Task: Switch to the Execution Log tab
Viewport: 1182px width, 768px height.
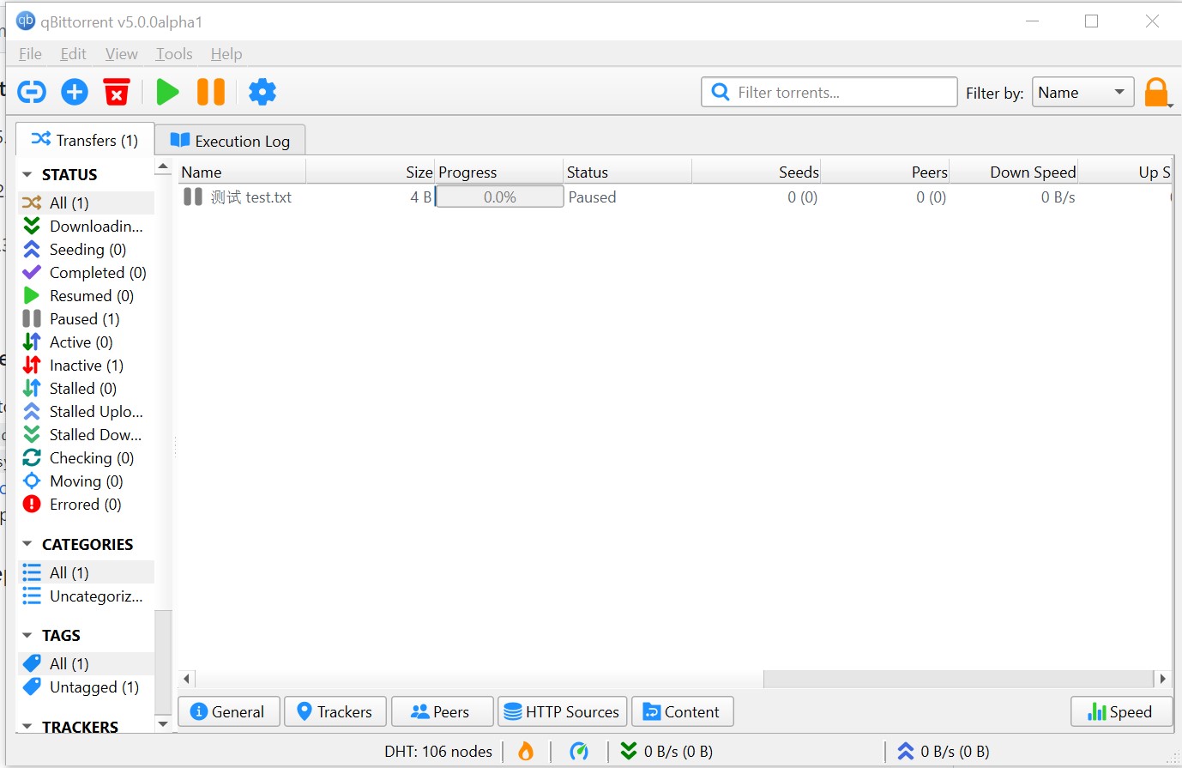Action: pyautogui.click(x=230, y=141)
